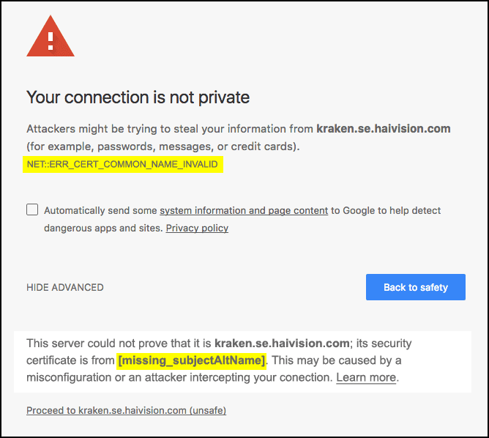
Task: Open the system information and page content link
Action: coord(244,210)
